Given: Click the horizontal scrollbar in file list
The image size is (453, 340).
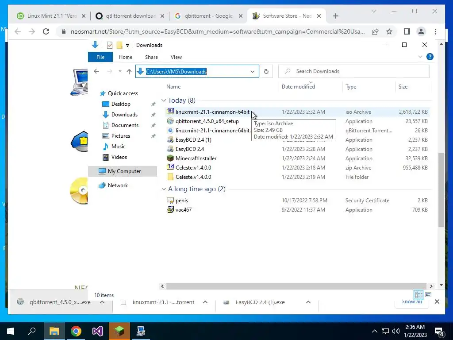Looking at the screenshot, I should pyautogui.click(x=296, y=286).
